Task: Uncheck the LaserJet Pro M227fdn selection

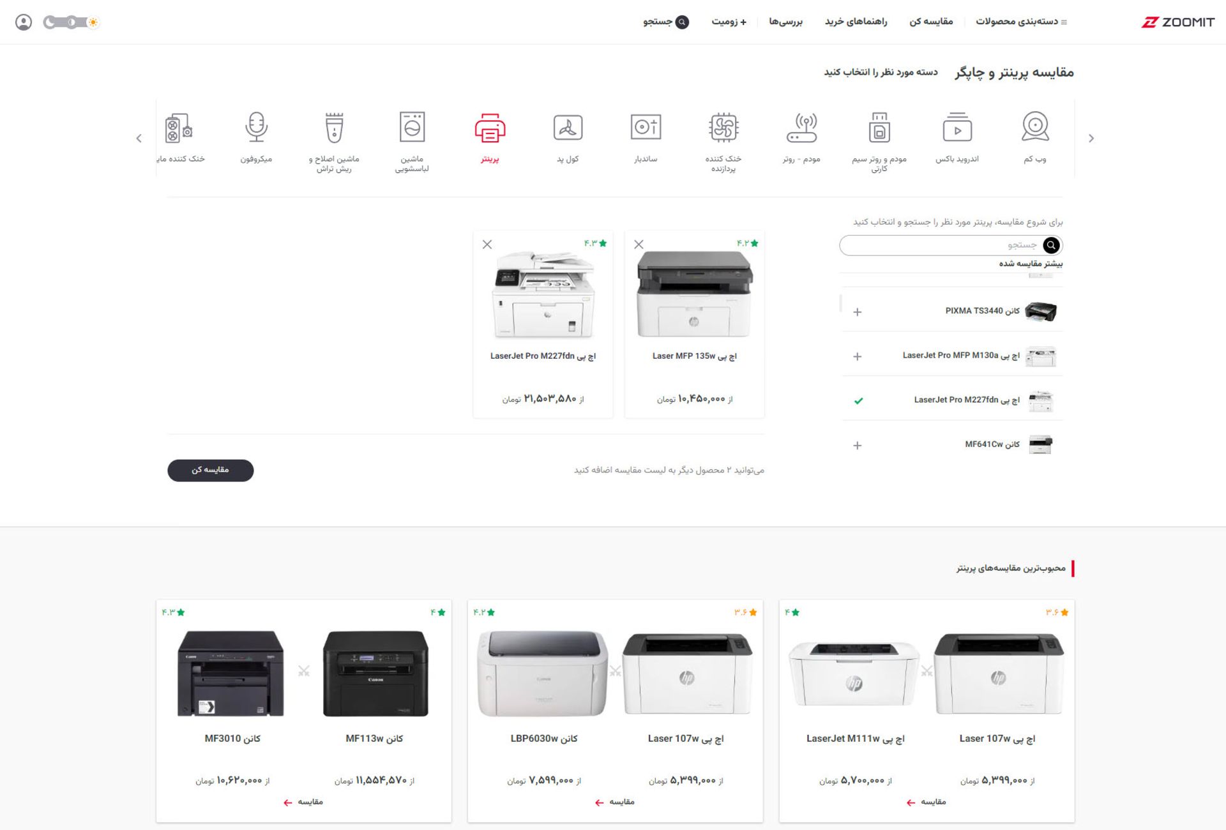Action: pos(858,401)
